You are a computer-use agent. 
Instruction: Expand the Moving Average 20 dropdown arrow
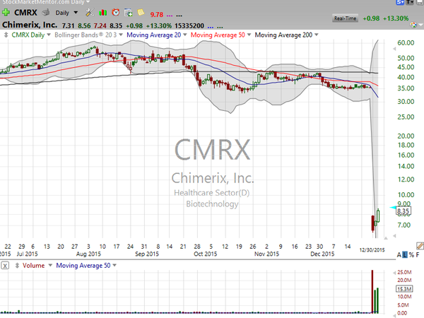(185, 35)
